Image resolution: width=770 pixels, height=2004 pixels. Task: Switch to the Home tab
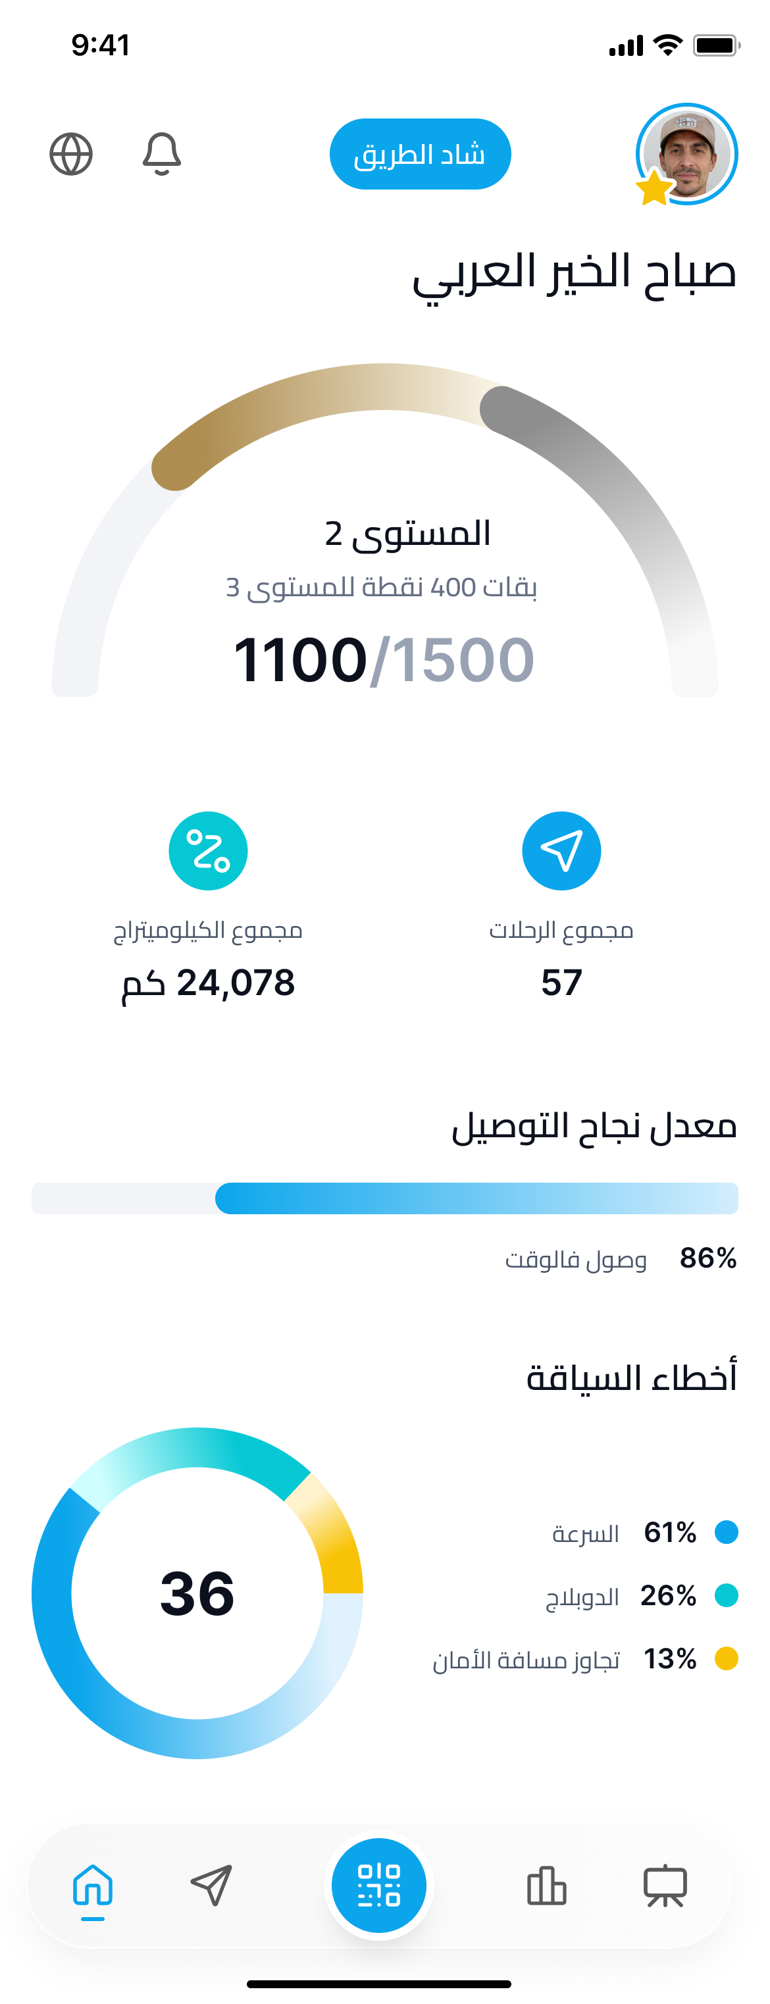[93, 1886]
